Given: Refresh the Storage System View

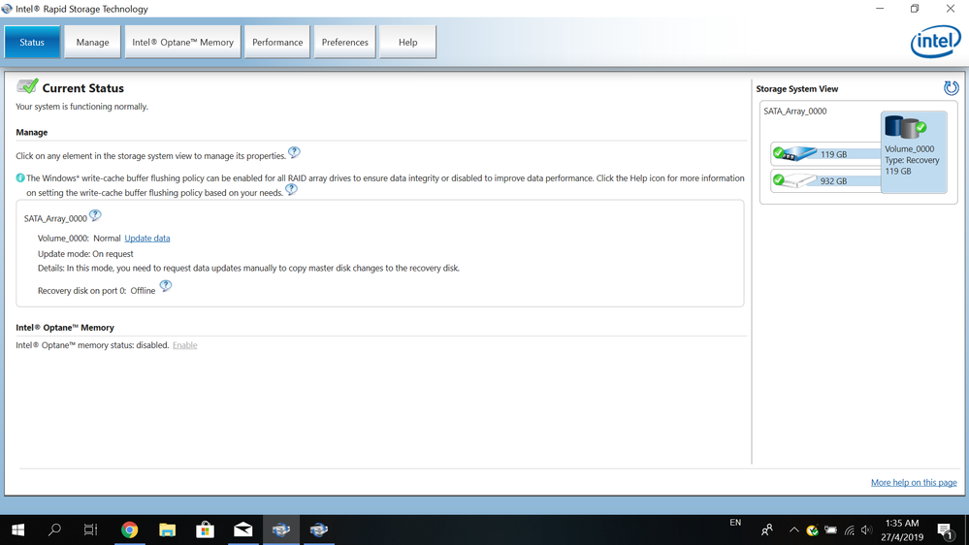Looking at the screenshot, I should [952, 87].
